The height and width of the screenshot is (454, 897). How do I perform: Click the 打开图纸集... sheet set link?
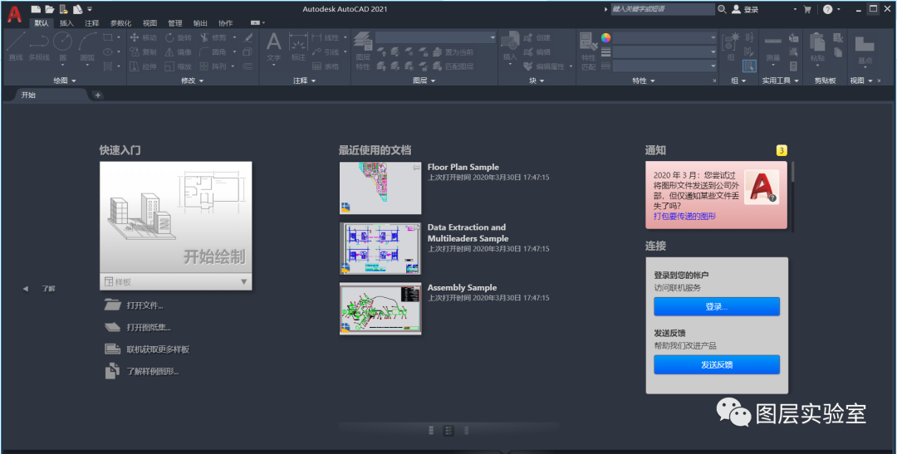[x=149, y=328]
